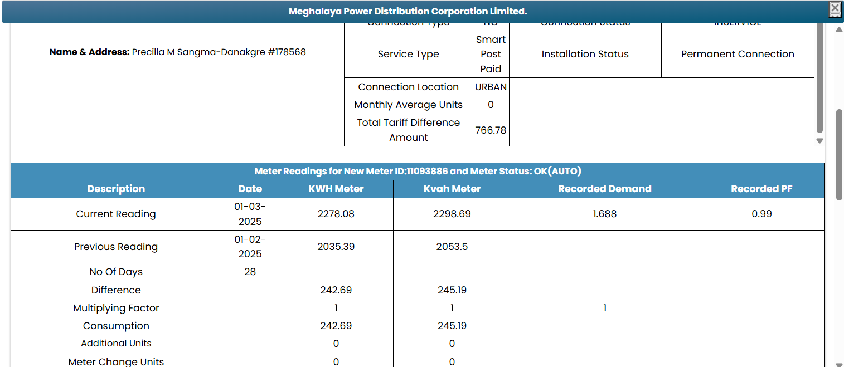Select the Smart Post Paid value
844x367 pixels.
(x=491, y=54)
